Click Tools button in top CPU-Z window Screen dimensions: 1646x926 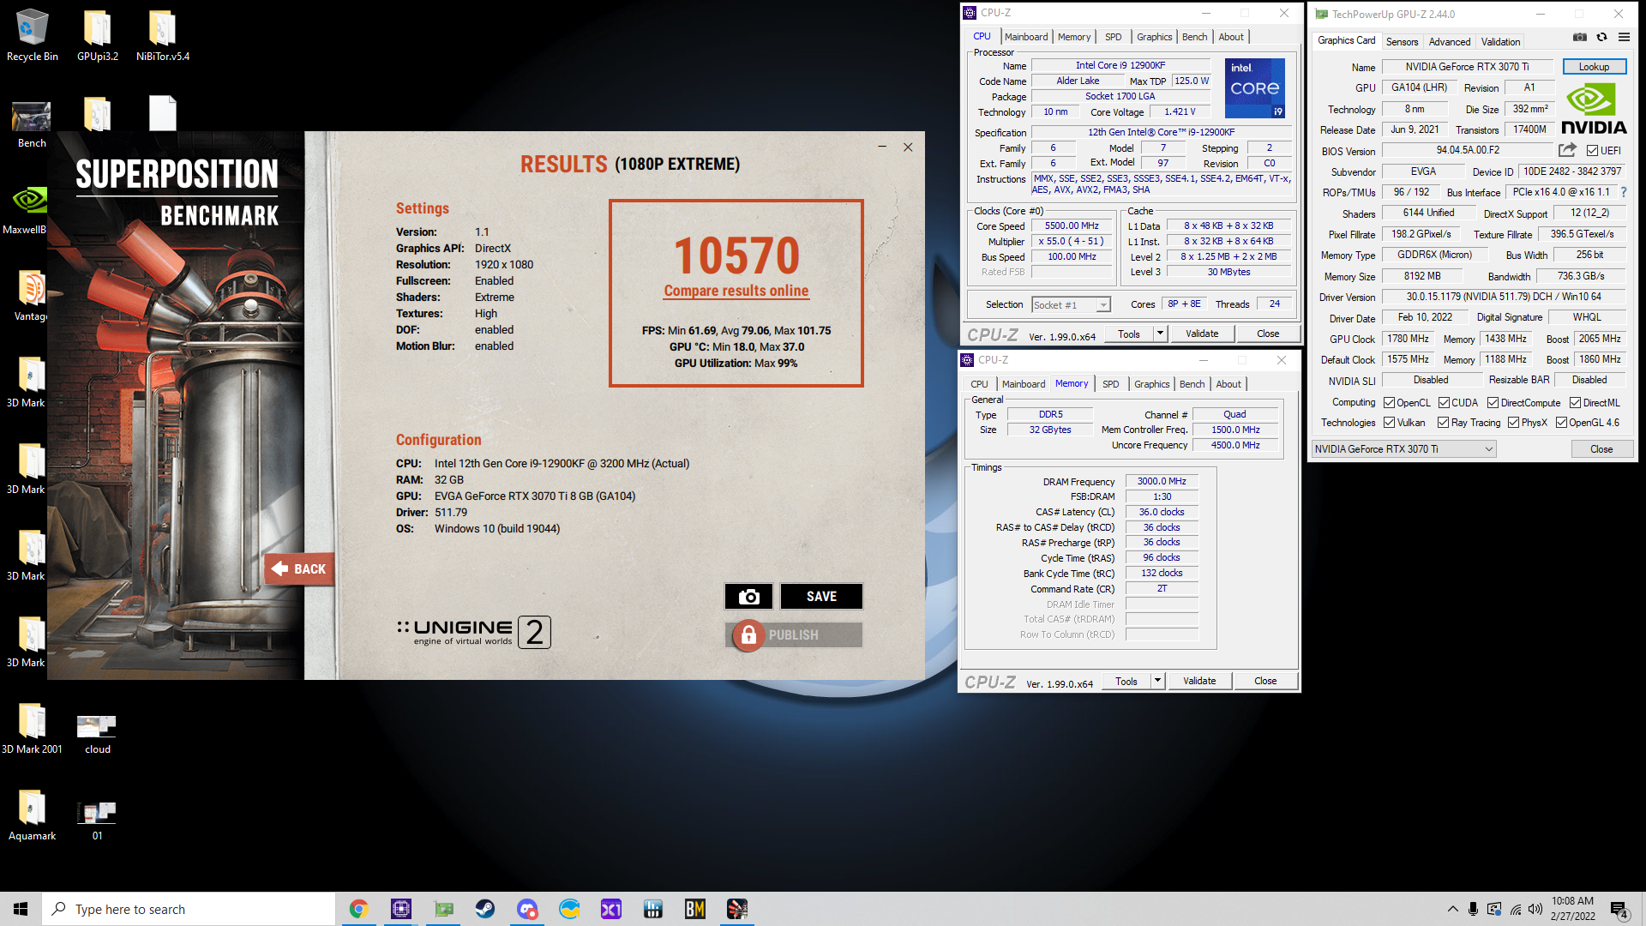click(1129, 334)
